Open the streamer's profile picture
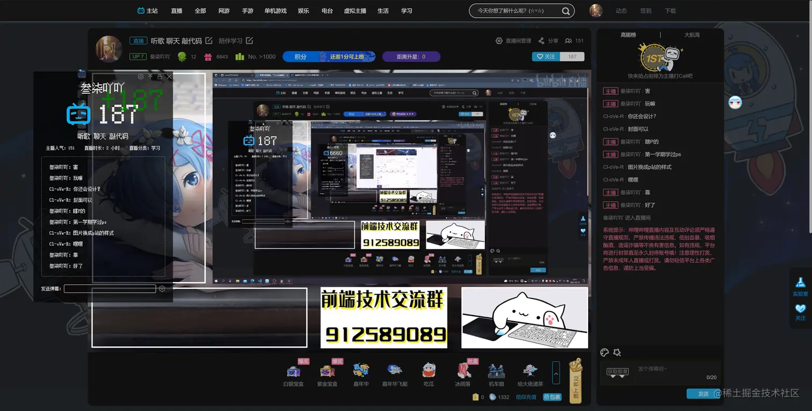The width and height of the screenshot is (812, 411). coord(109,49)
